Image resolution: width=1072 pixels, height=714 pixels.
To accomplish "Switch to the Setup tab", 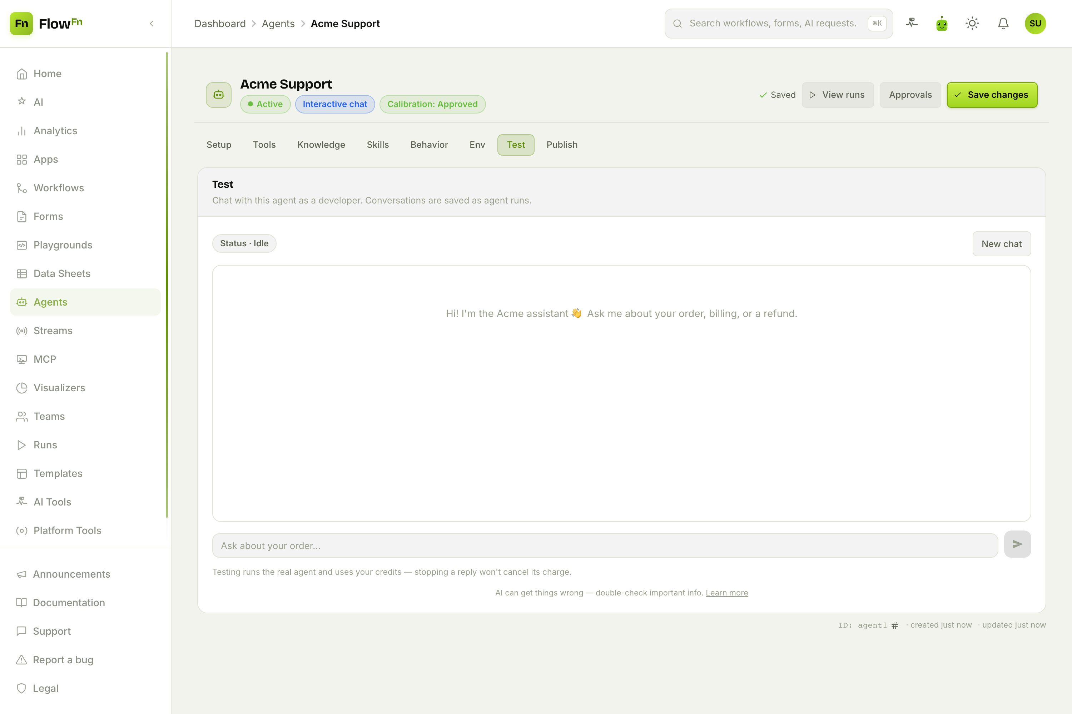I will [x=219, y=145].
